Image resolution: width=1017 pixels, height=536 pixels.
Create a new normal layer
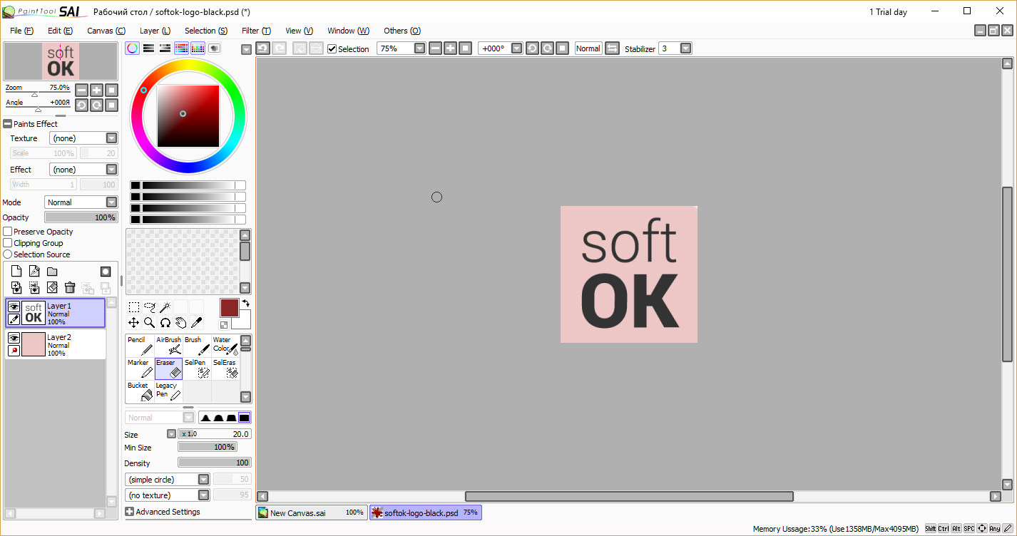coord(16,272)
